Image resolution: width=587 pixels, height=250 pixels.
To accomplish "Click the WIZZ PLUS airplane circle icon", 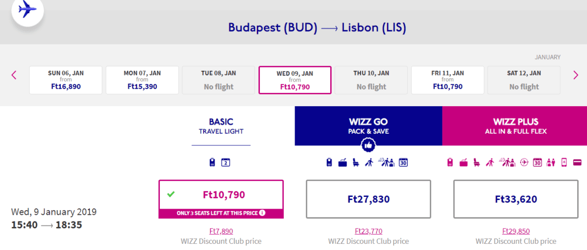I will (524, 162).
